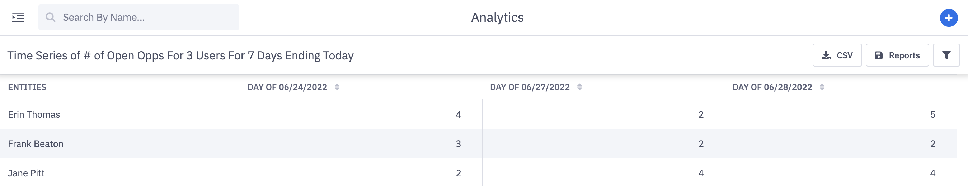Sort by Day of 06/28/2022 column

click(822, 87)
